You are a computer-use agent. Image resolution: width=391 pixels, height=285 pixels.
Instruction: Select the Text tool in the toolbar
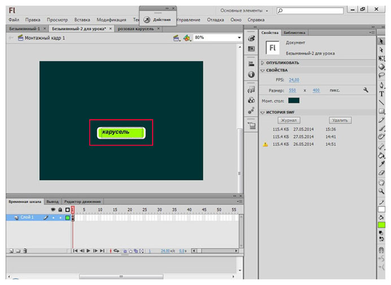(x=383, y=93)
